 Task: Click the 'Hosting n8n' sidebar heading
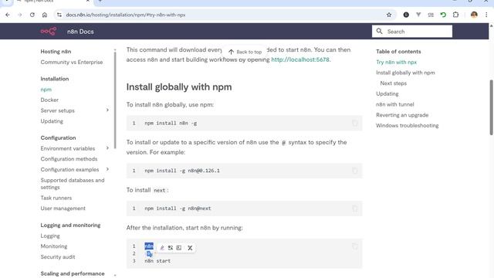tap(56, 52)
